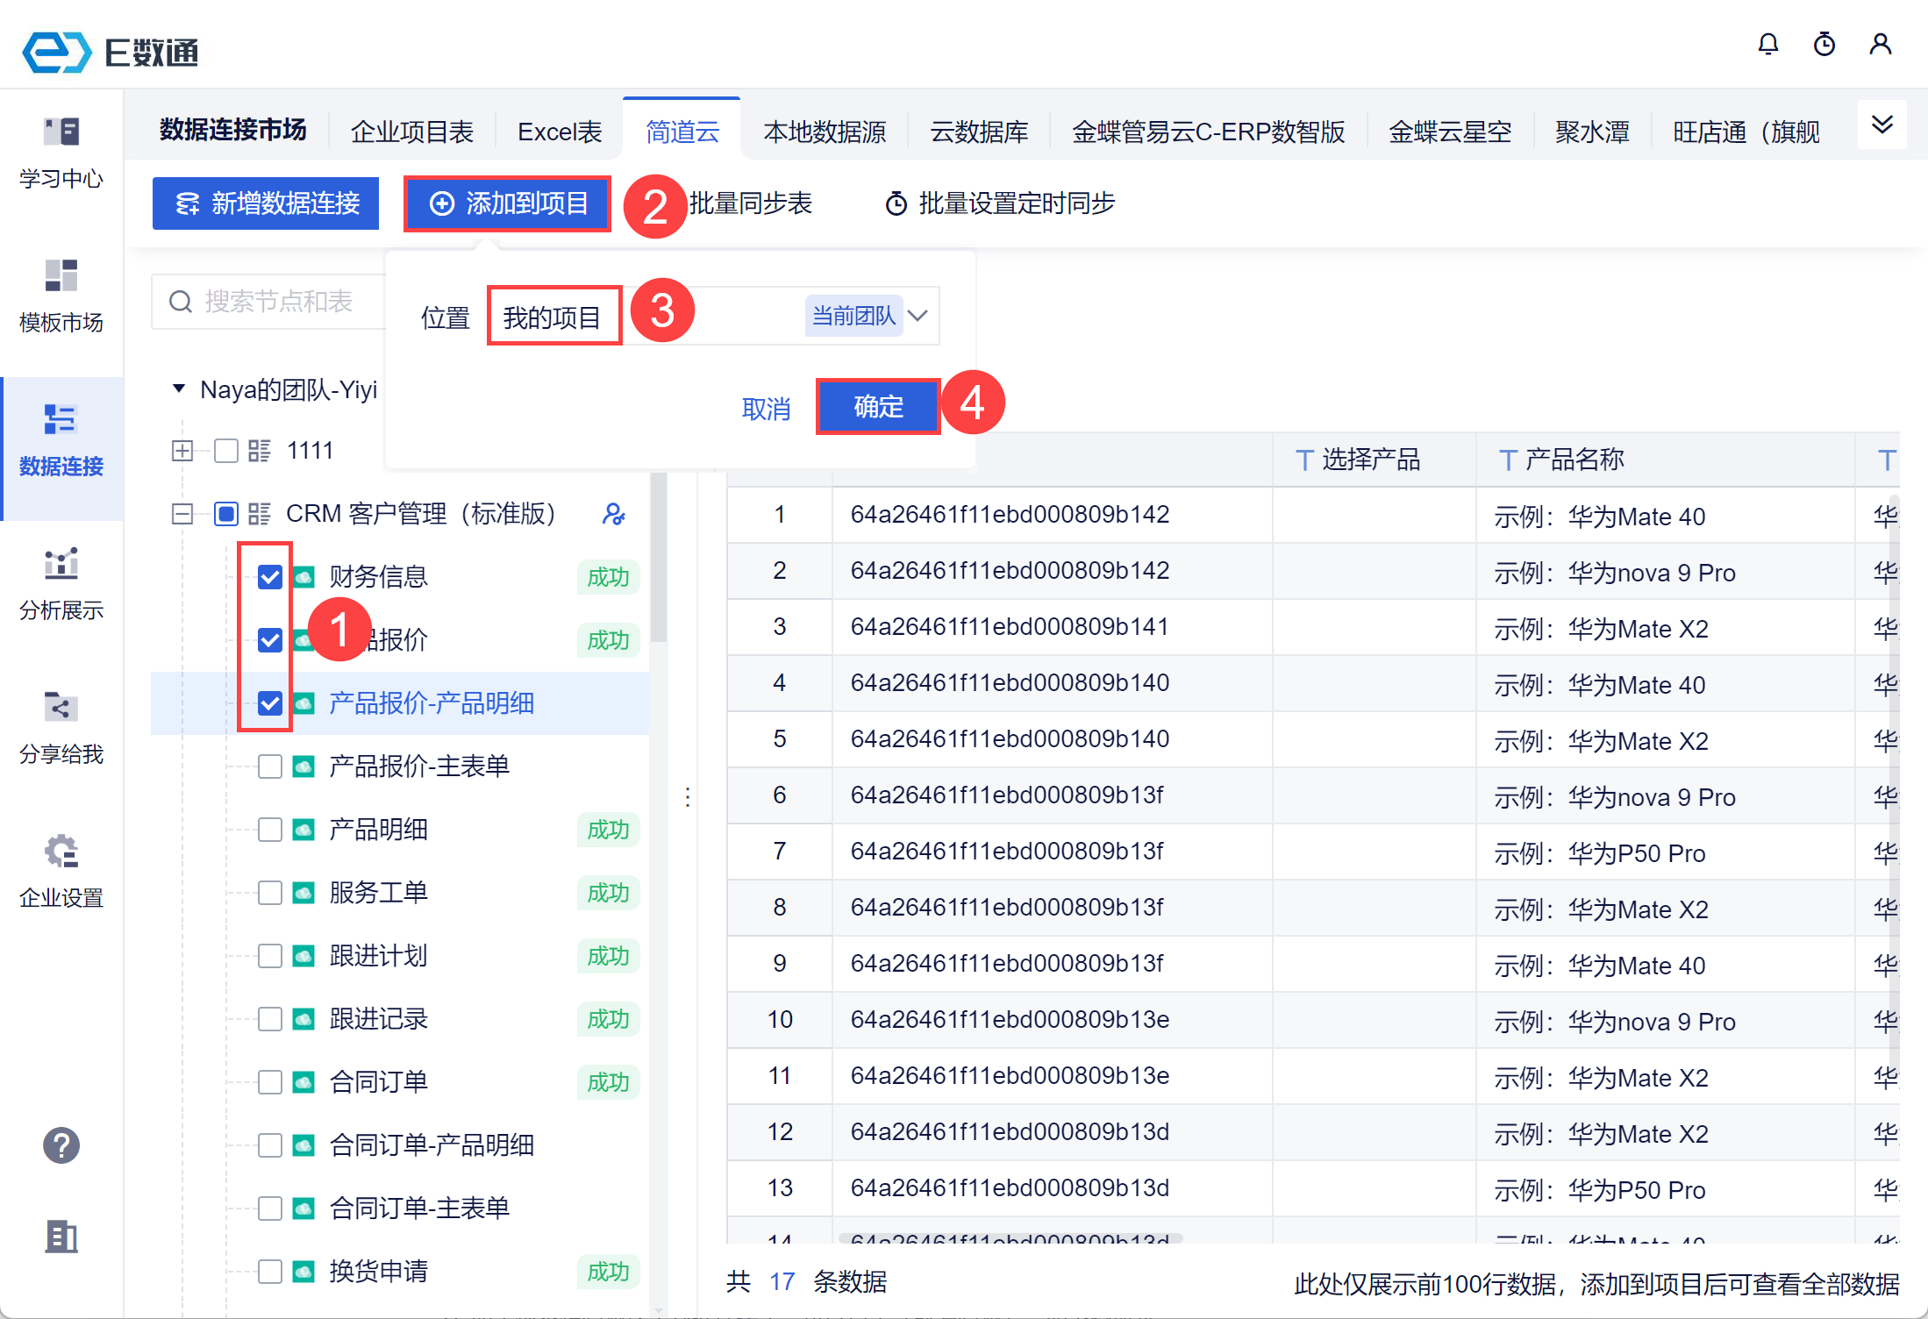Collapse the CRM 客户管理 tree node
The image size is (1928, 1319).
[x=182, y=514]
